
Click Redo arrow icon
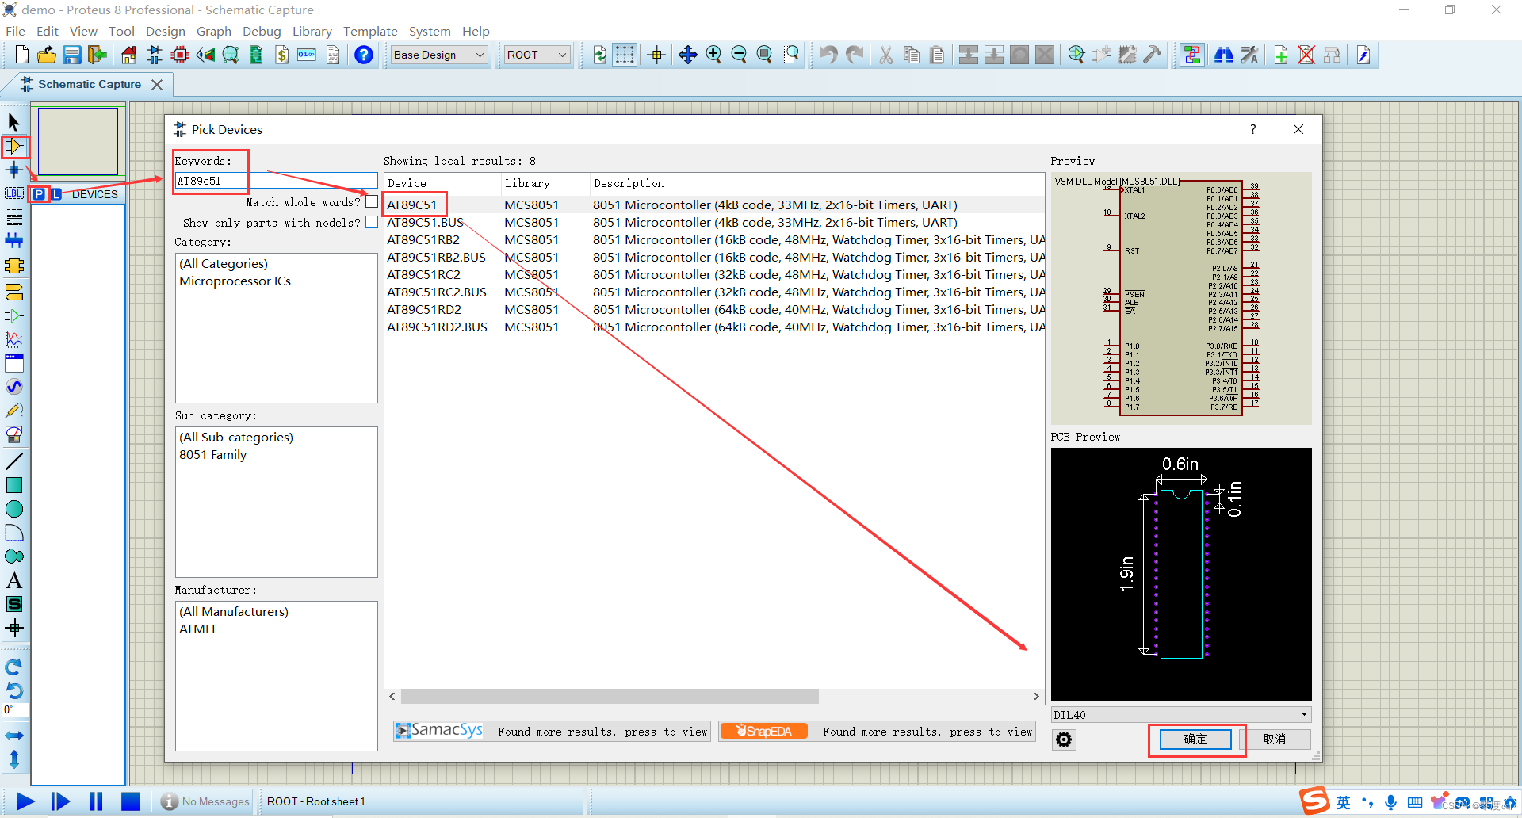(855, 55)
